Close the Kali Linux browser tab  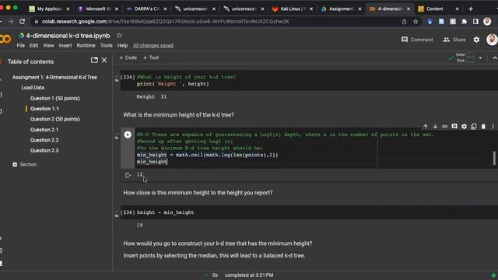point(311,9)
